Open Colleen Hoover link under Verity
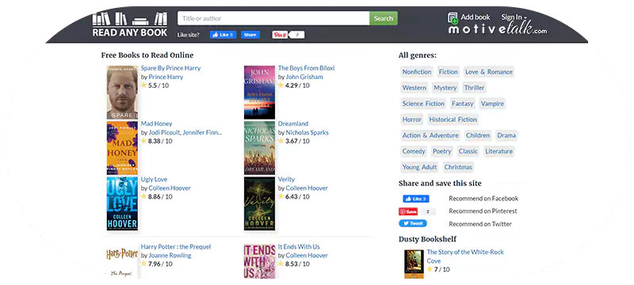The height and width of the screenshot is (285, 634). point(307,188)
